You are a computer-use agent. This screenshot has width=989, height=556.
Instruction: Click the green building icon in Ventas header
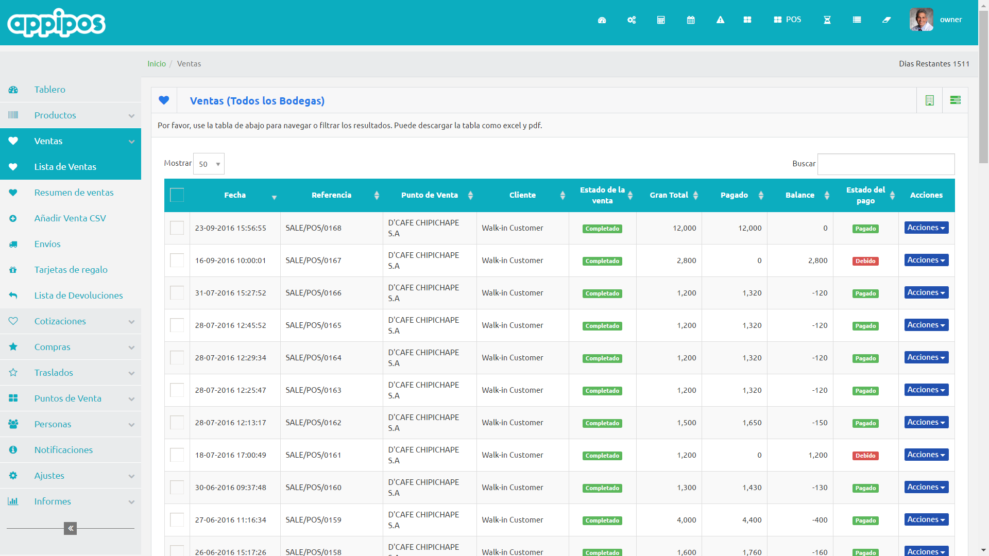coord(930,100)
